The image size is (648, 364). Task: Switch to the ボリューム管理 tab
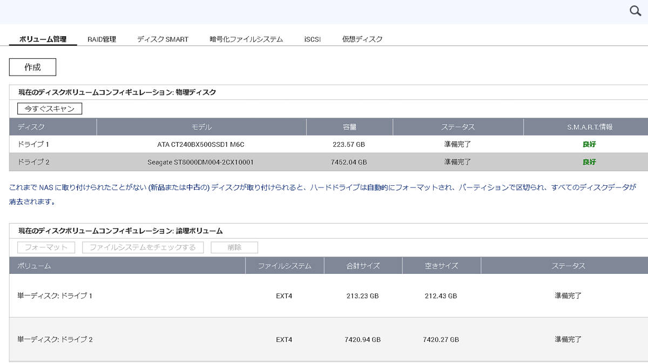coord(43,39)
